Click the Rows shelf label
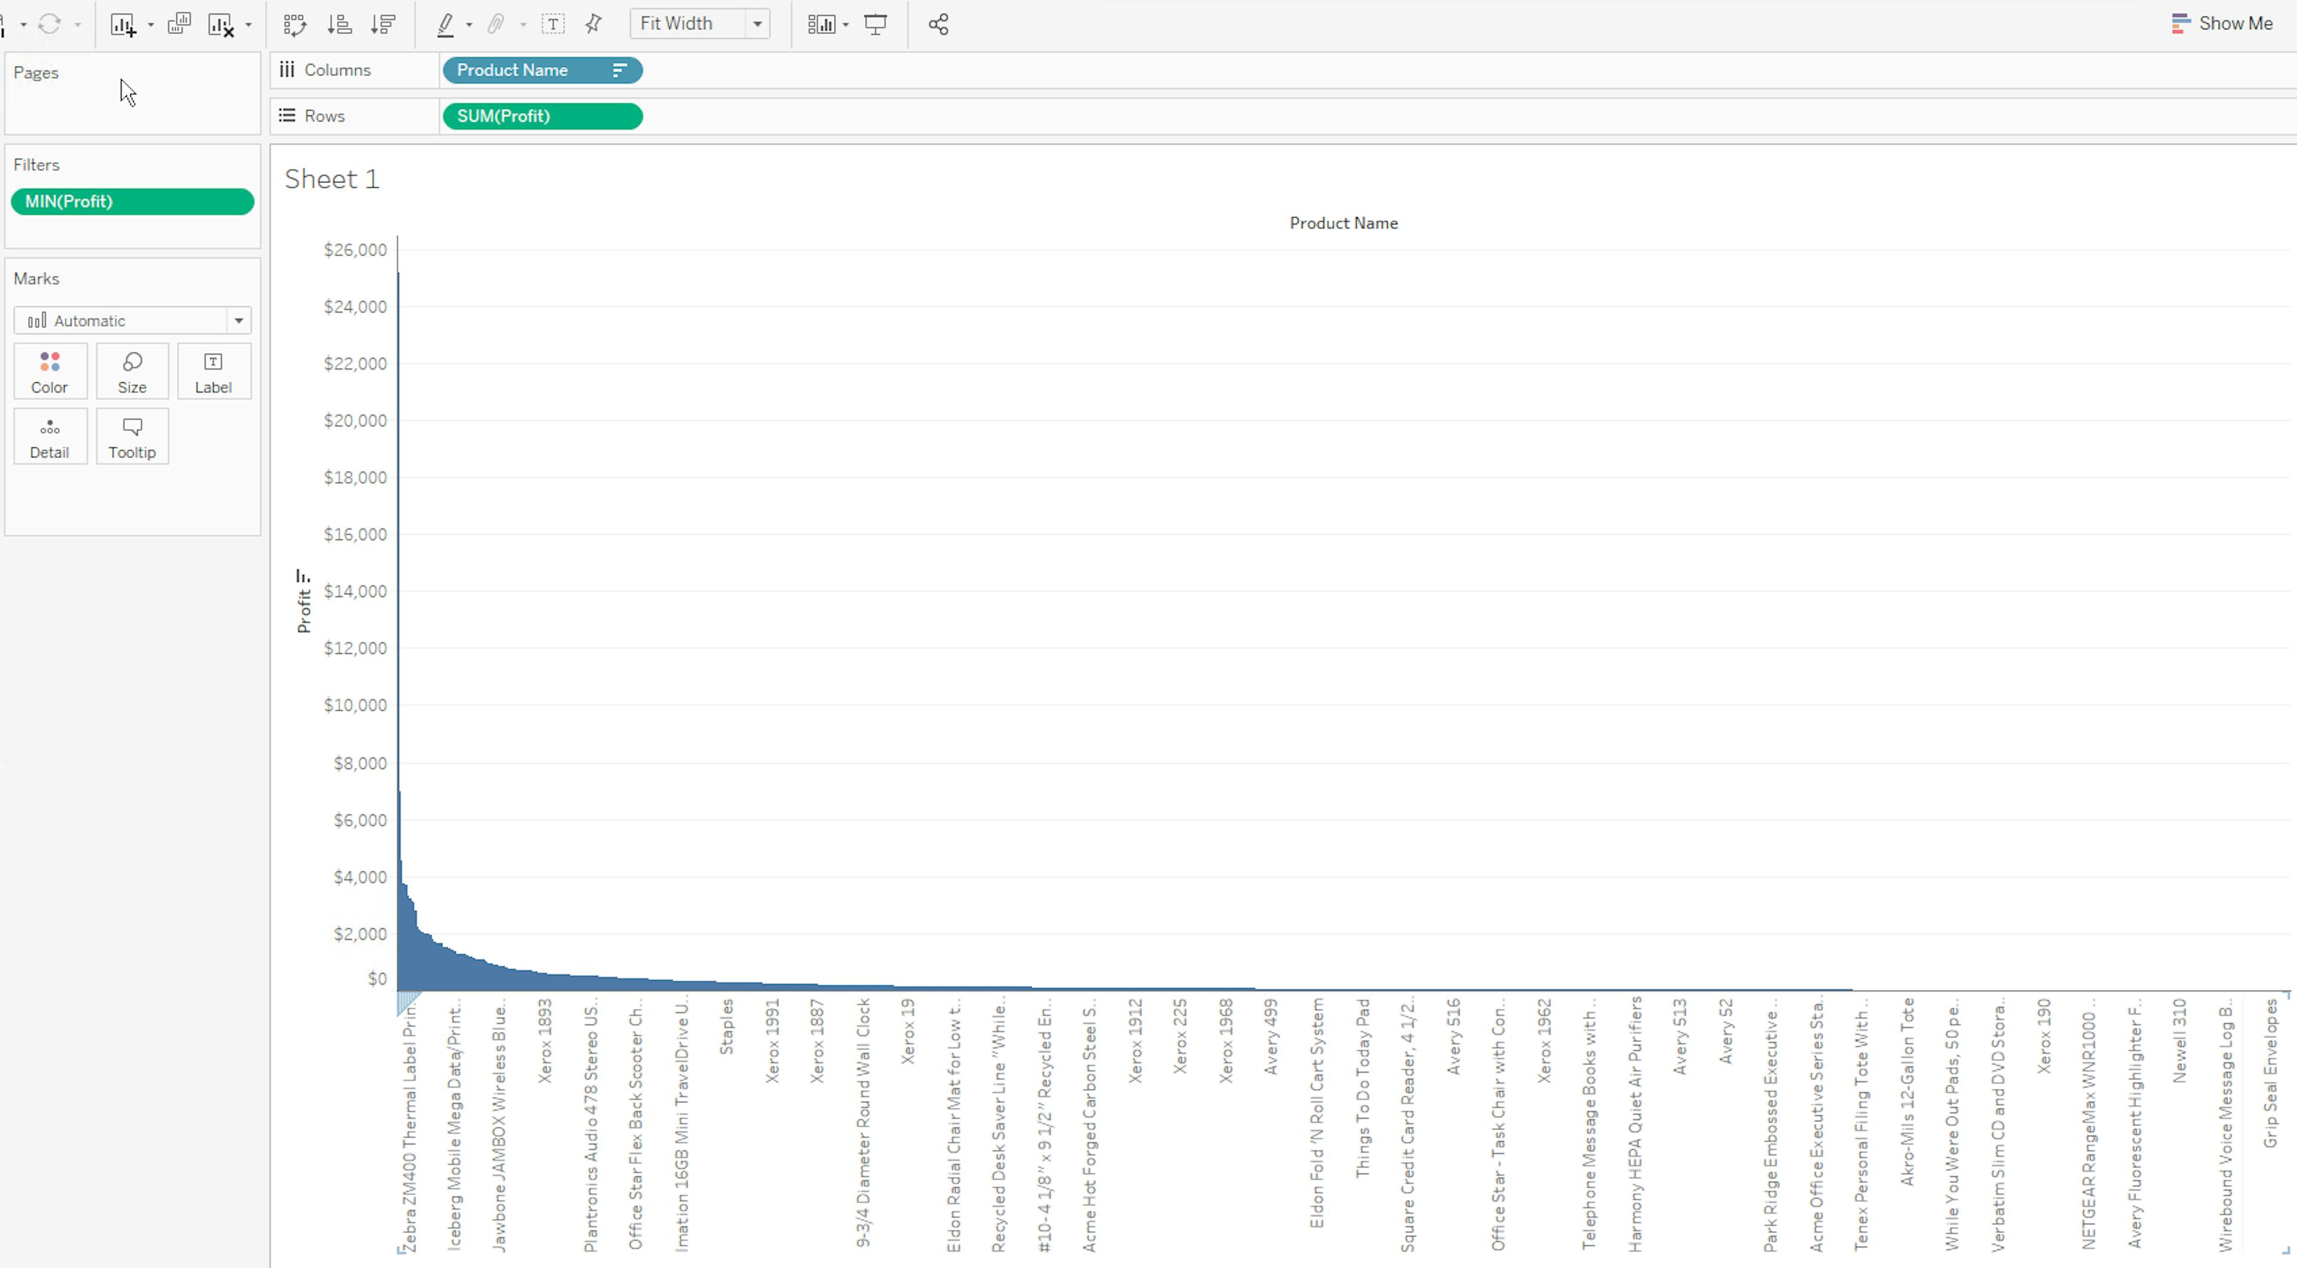Viewport: 2297px width, 1268px height. 325,114
